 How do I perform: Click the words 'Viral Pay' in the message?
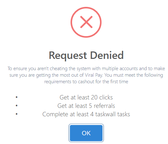click(94, 75)
